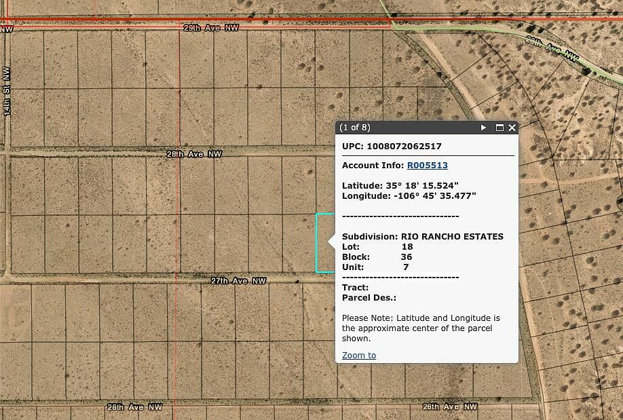Click the (1 of 8) popup counter
623x420 pixels.
(x=355, y=128)
